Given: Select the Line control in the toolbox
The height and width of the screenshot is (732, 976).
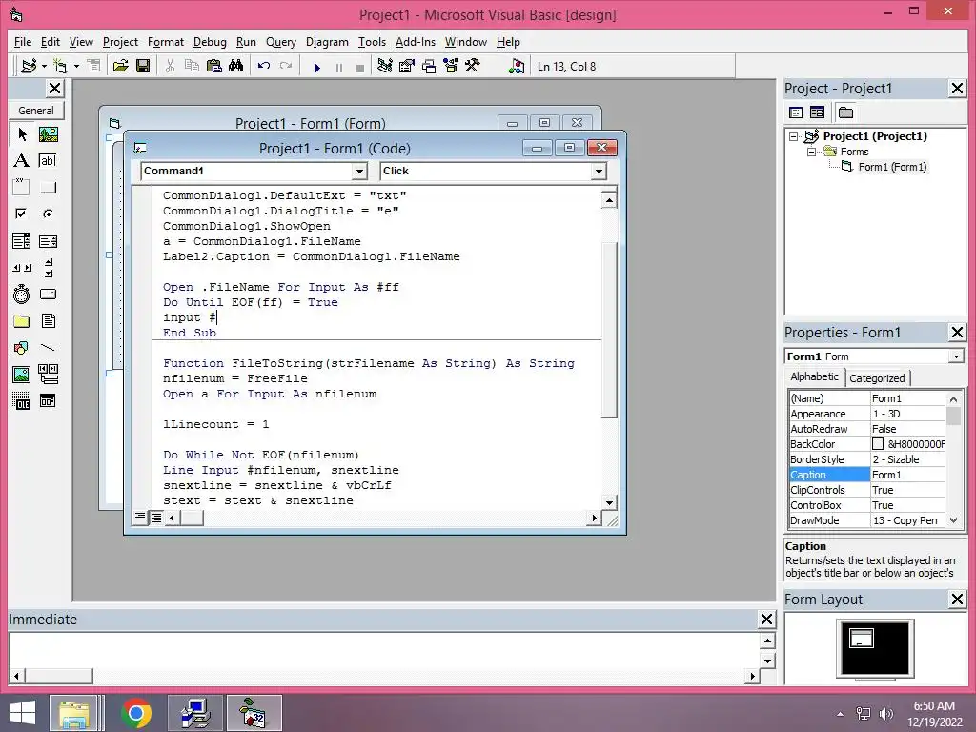Looking at the screenshot, I should pos(48,347).
